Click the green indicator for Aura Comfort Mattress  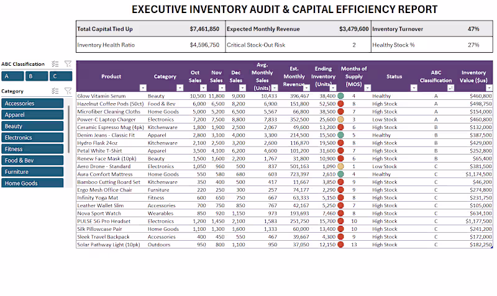click(340, 174)
